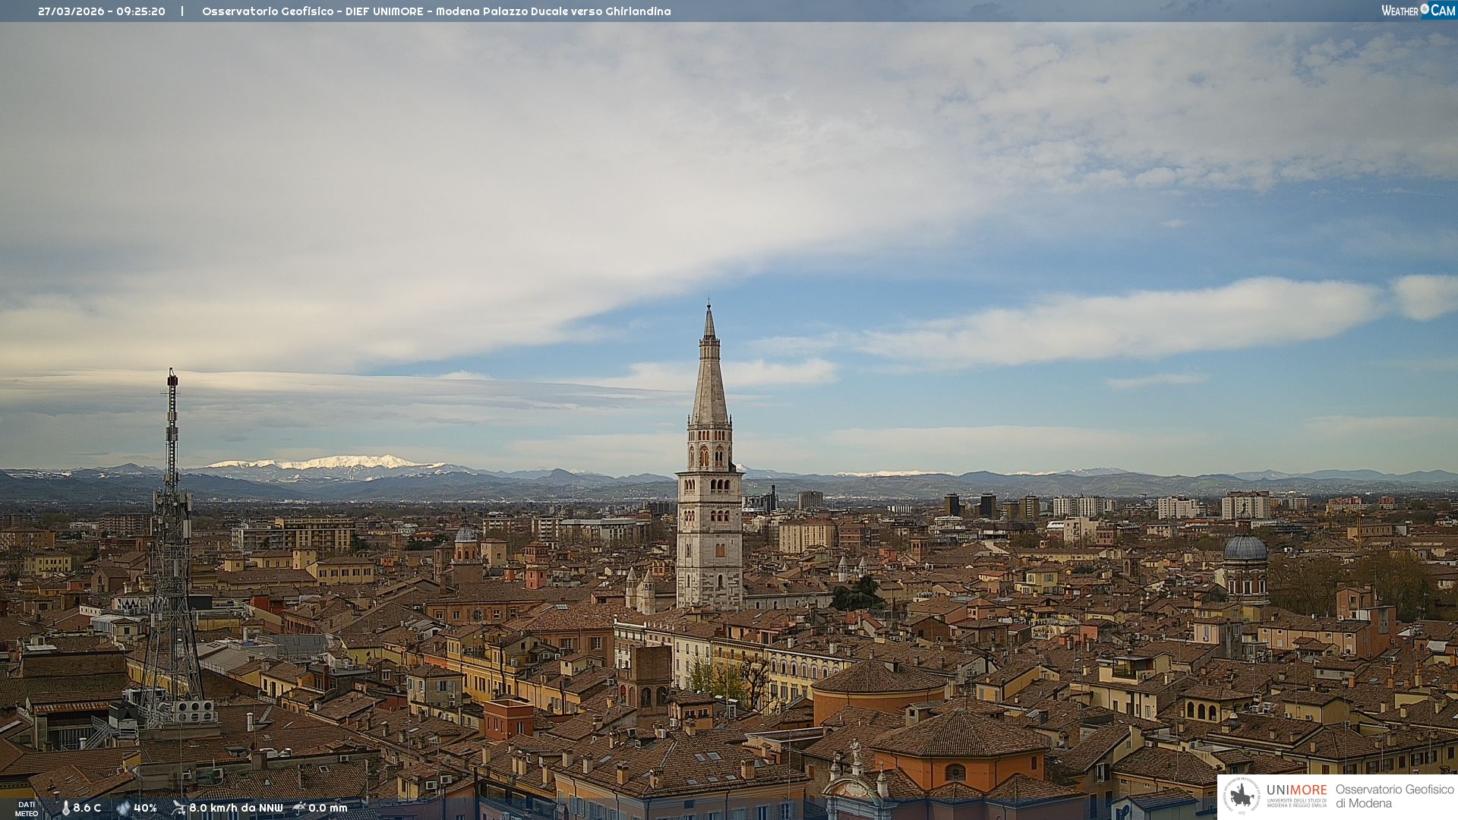Click the 40% humidity reading
The width and height of the screenshot is (1458, 820).
145,808
